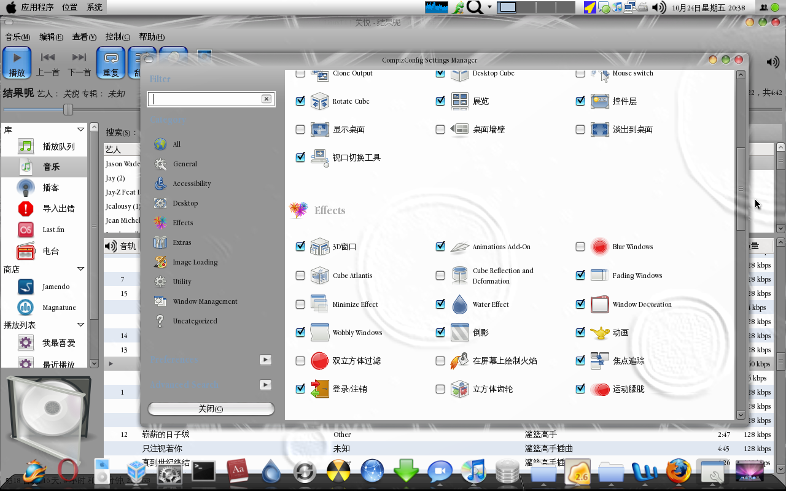Open the 登录/注销 plugin icon
Screen dimensions: 786x491
pos(320,389)
